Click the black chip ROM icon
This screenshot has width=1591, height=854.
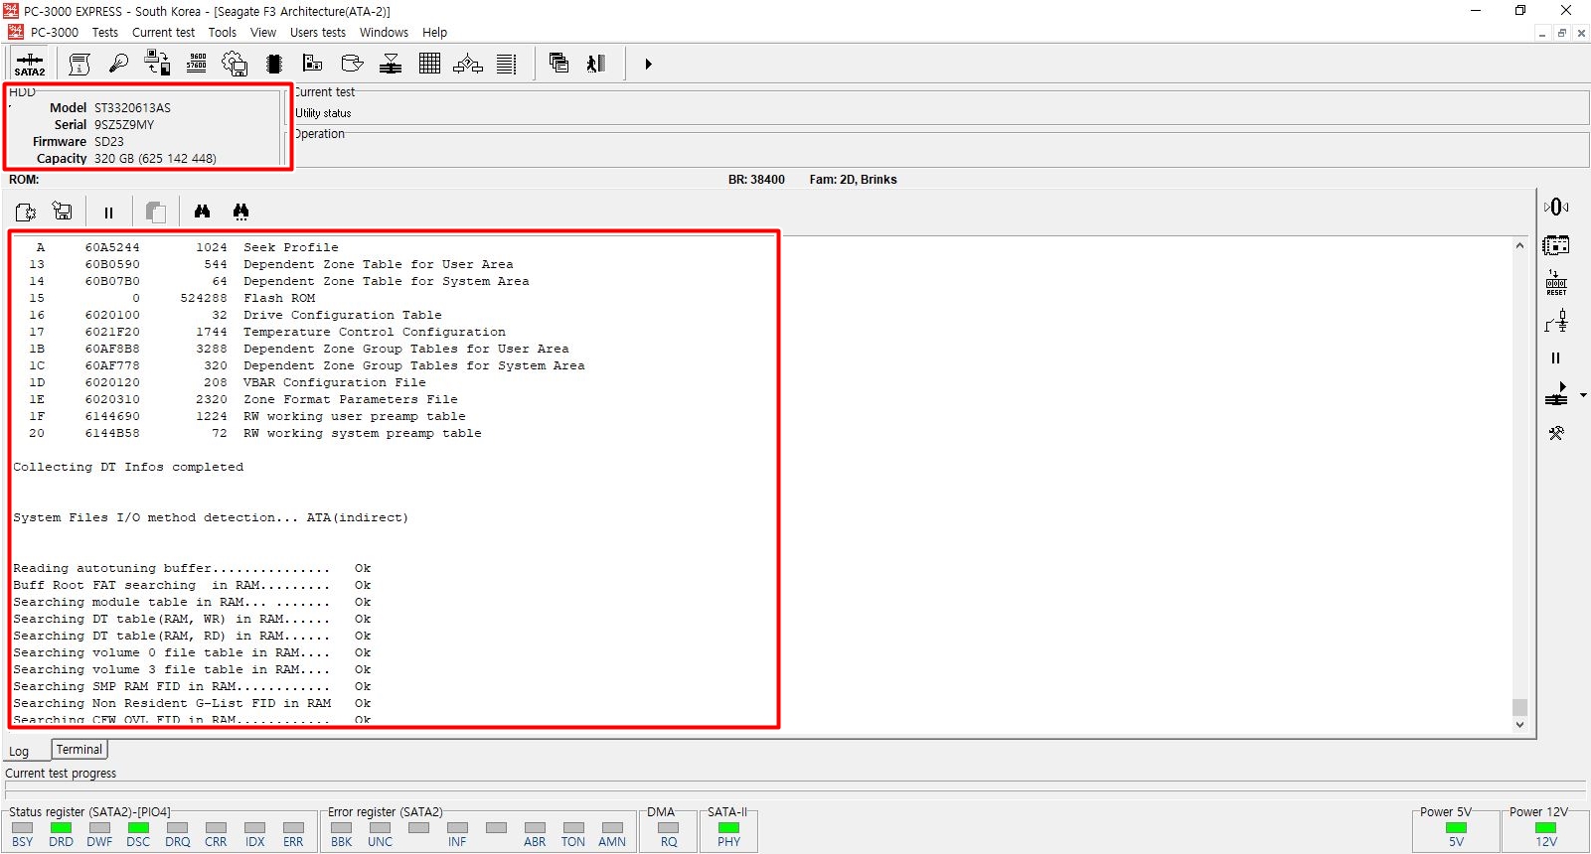tap(274, 64)
